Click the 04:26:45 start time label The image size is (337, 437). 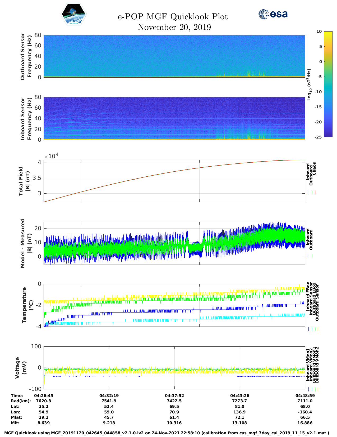(x=44, y=395)
